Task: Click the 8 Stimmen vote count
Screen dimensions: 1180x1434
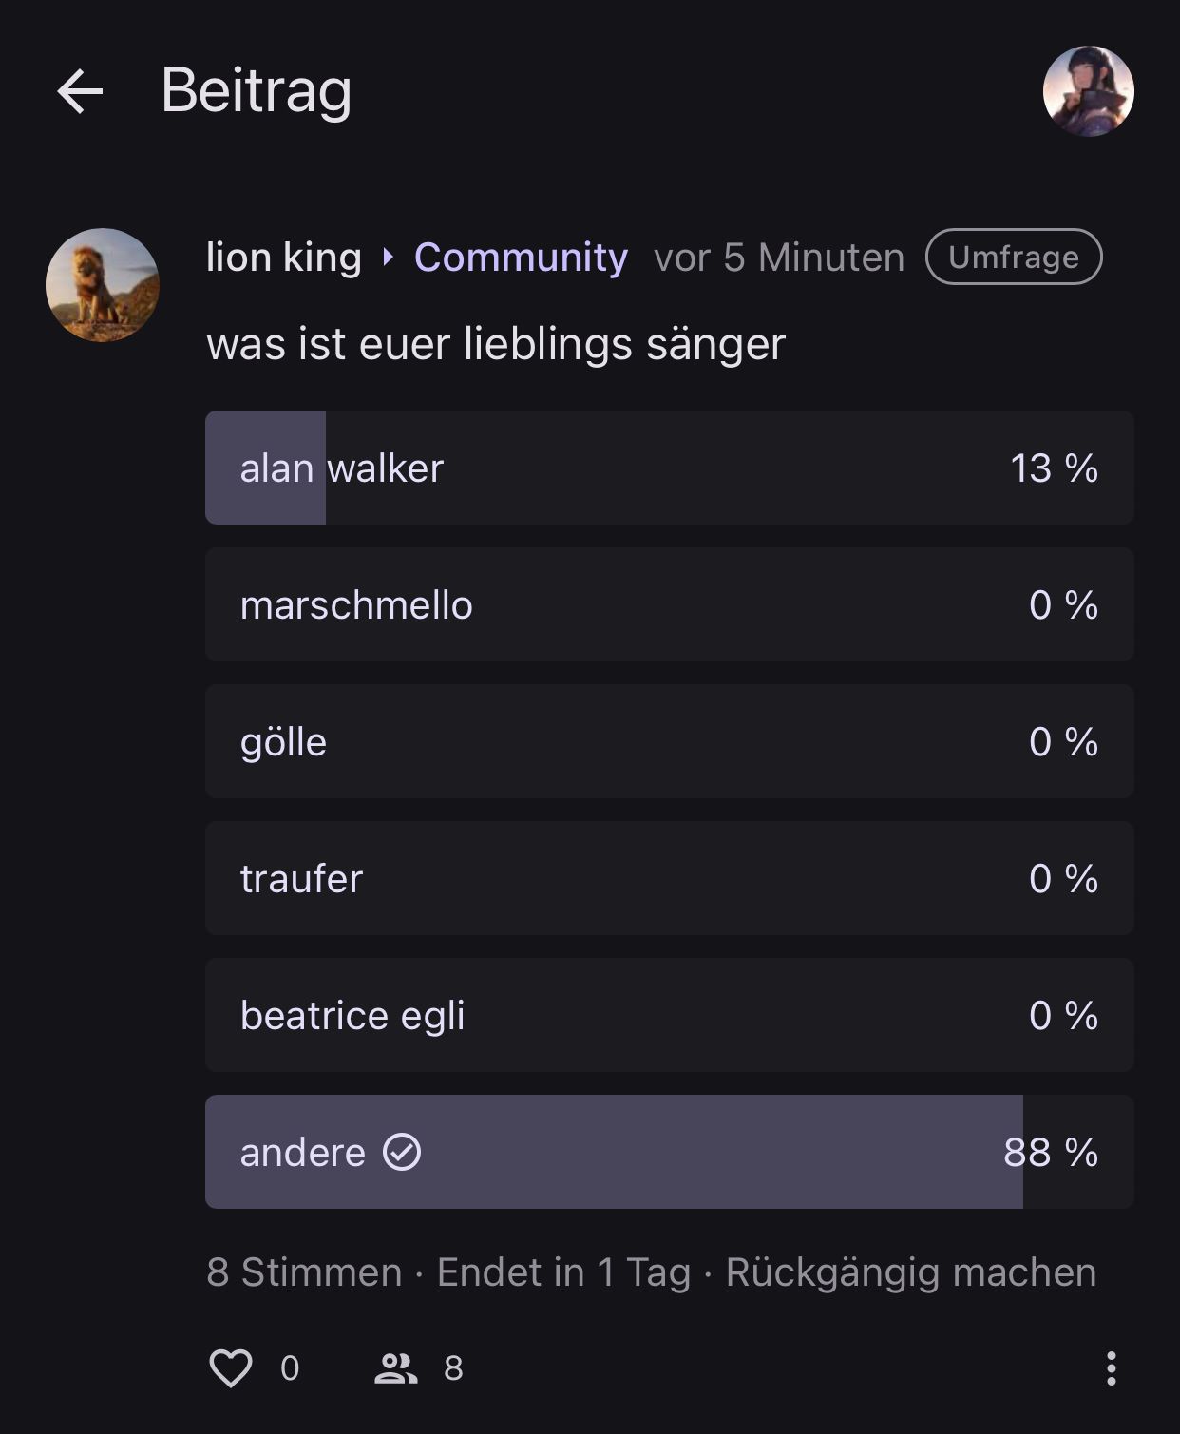Action: (304, 1272)
